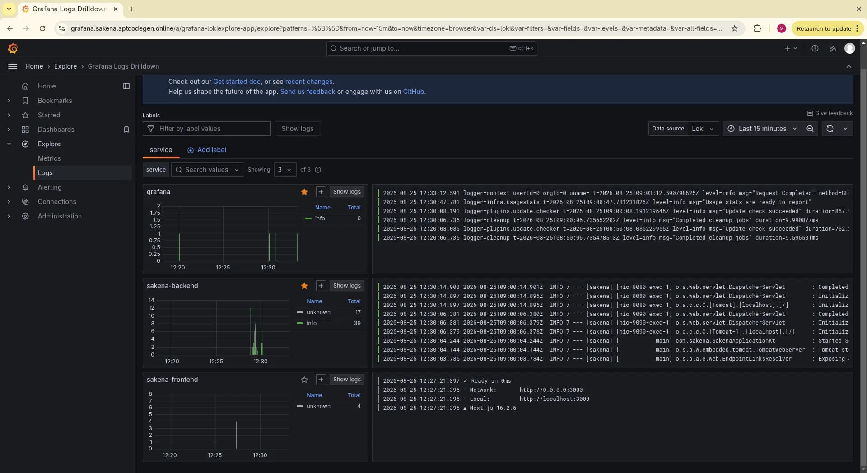867x473 pixels.
Task: Click the Add label tab
Action: tap(207, 150)
